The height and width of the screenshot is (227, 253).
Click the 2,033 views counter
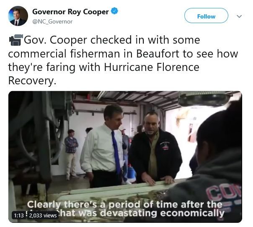43,216
